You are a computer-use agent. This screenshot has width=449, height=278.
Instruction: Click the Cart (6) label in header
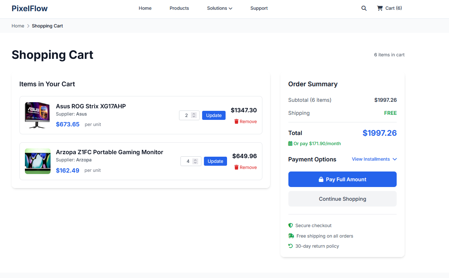[393, 8]
